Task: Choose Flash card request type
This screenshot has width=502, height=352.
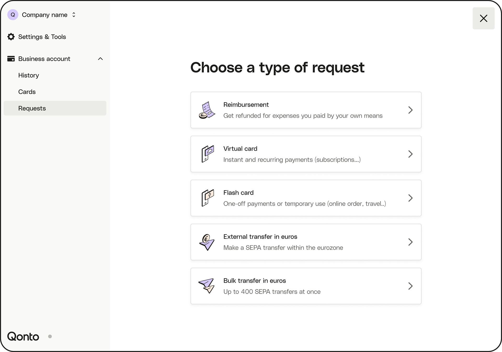Action: (x=306, y=198)
